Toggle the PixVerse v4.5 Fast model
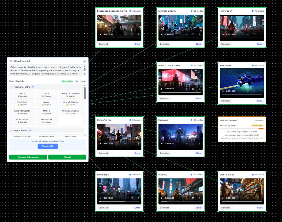 [71, 112]
